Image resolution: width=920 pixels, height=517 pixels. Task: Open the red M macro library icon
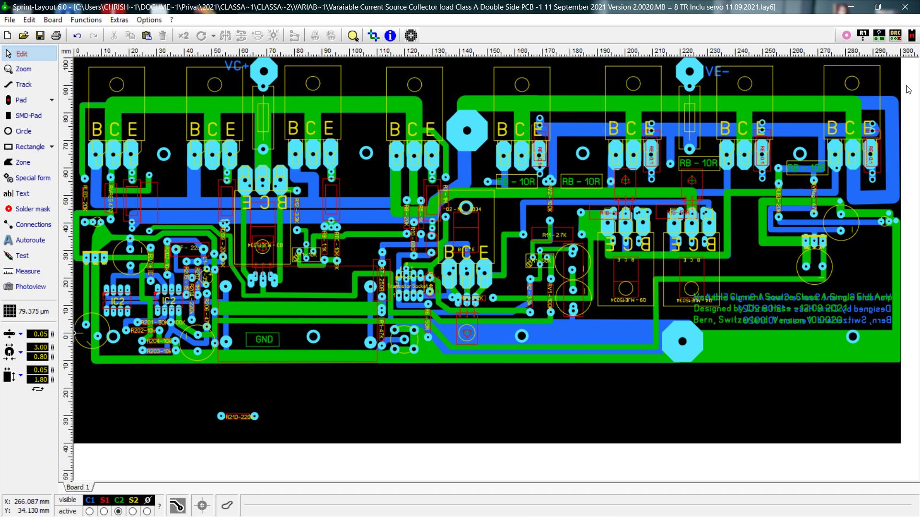tap(911, 35)
